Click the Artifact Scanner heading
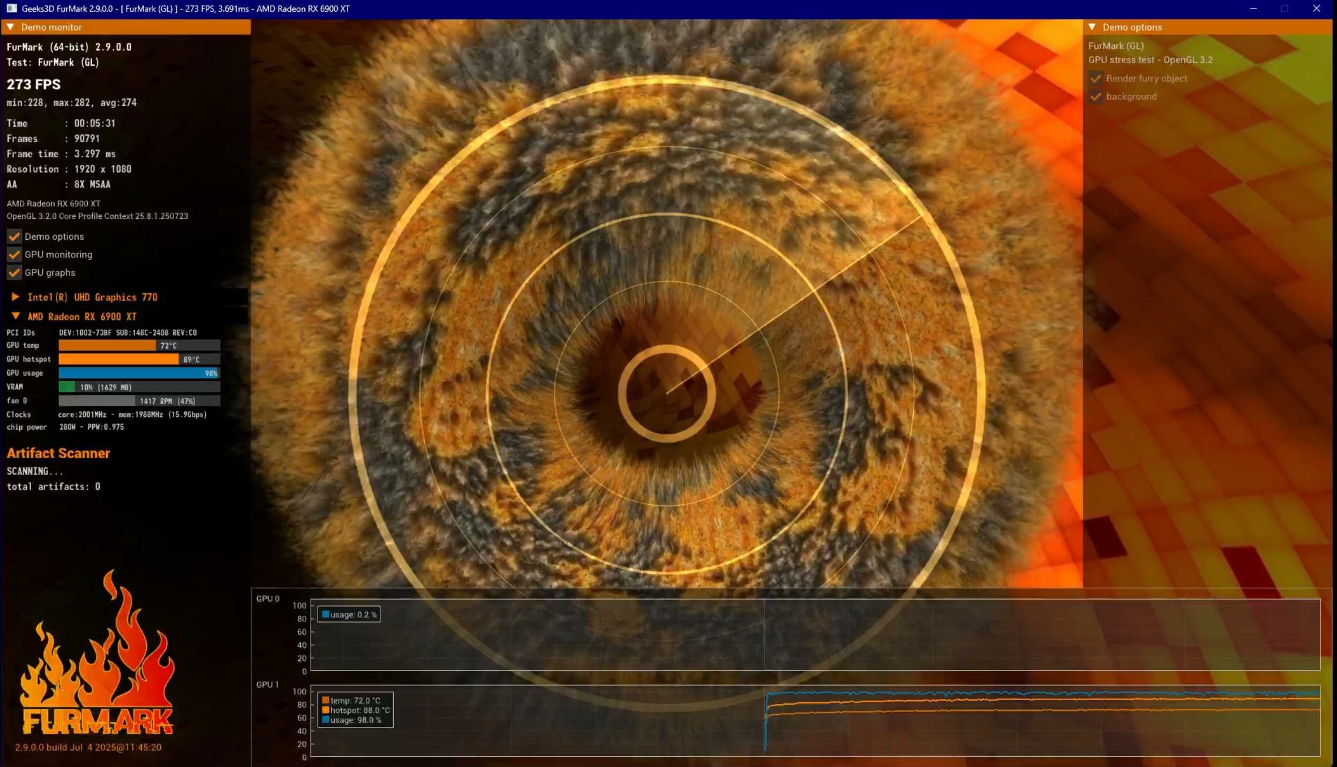Screen dimensions: 1337x767 [58, 453]
